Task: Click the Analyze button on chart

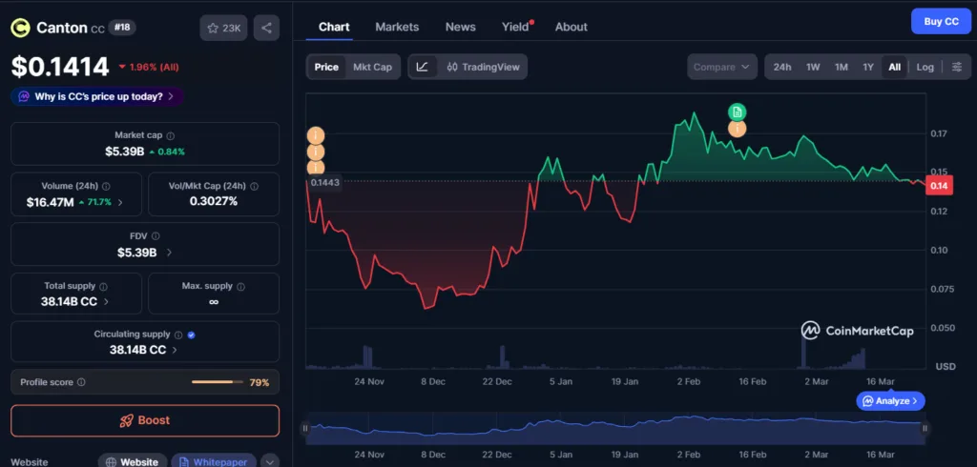Action: (890, 401)
